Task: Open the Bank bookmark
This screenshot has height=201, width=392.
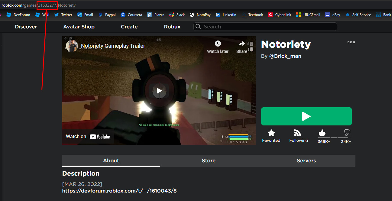Action: pyautogui.click(x=384, y=15)
